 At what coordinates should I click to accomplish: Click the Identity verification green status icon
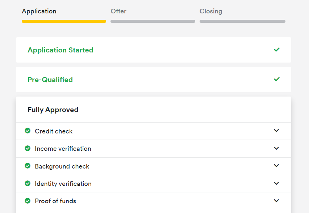28,183
